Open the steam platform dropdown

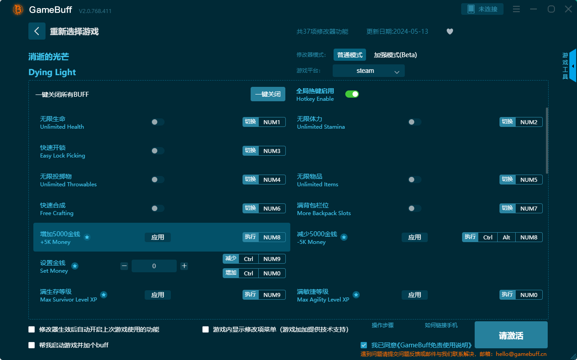369,71
